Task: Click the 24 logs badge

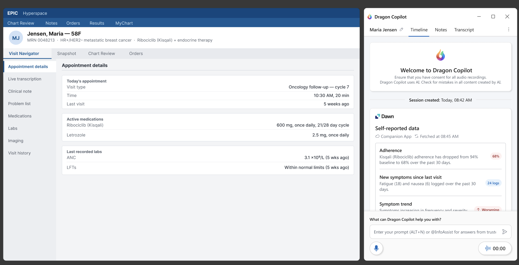Action: [493, 183]
